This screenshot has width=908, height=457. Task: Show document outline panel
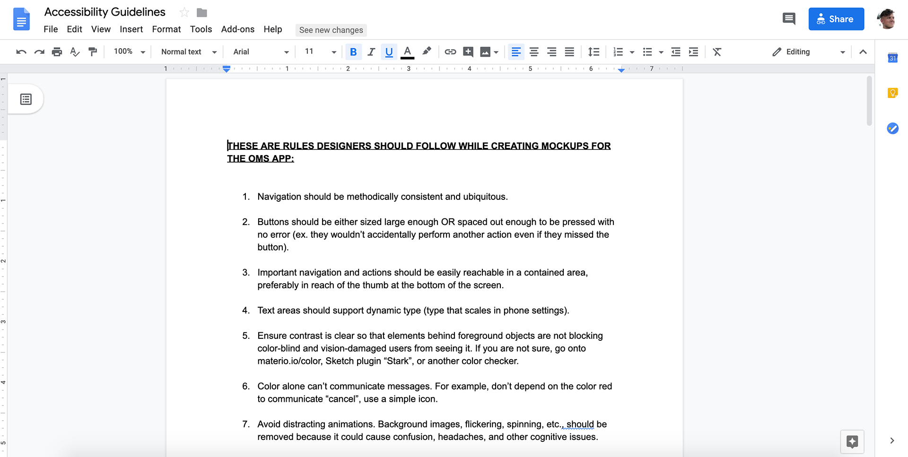[x=26, y=99]
